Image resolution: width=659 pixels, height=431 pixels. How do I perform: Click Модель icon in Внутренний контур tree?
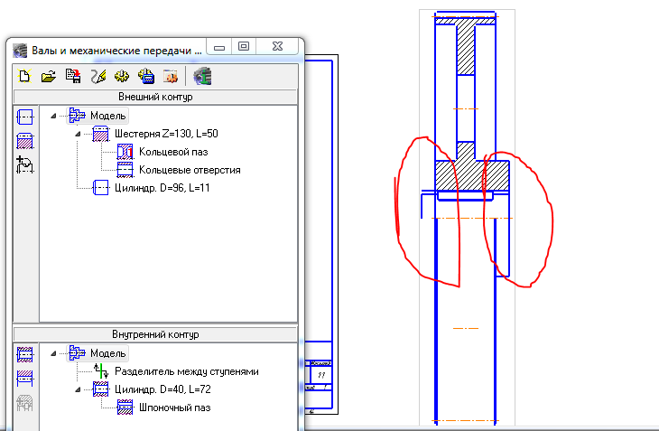(x=77, y=352)
